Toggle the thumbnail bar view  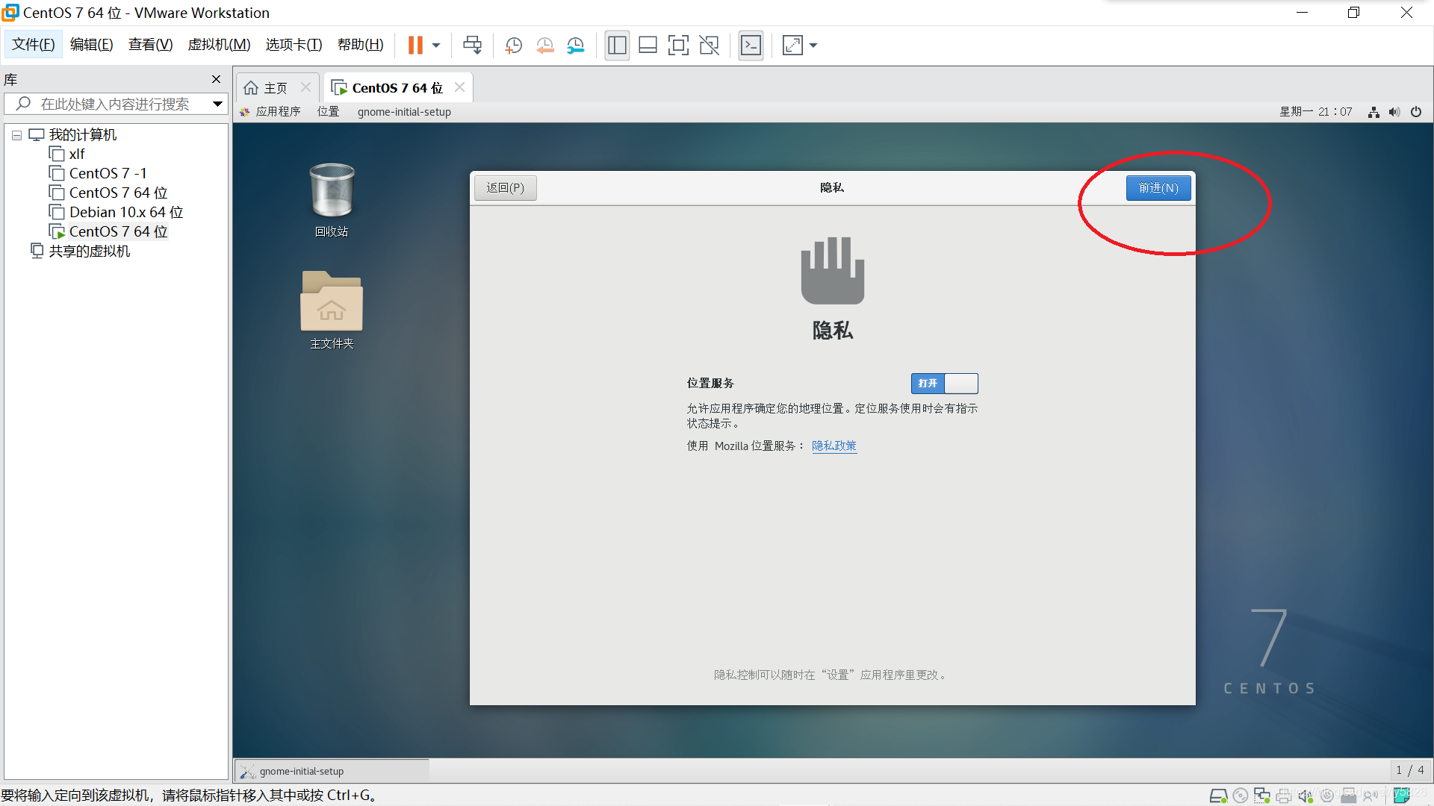[648, 46]
